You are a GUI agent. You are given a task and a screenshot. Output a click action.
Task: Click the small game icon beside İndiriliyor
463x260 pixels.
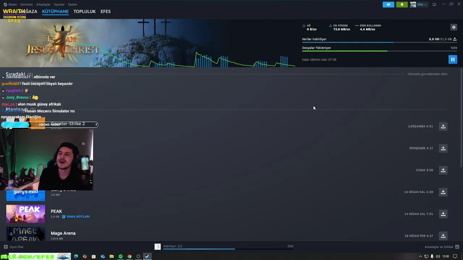[158, 247]
